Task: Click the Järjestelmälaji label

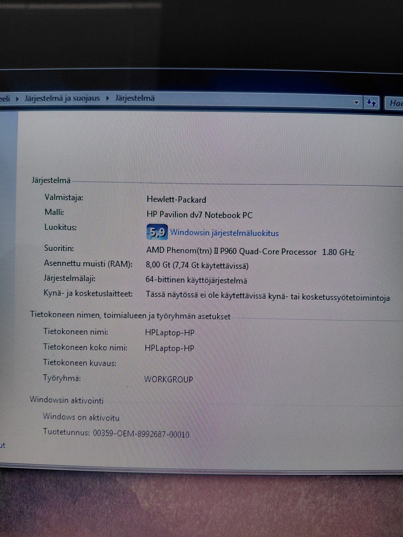Action: (x=69, y=279)
